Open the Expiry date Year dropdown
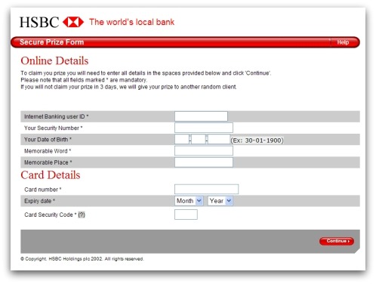This screenshot has width=376, height=284. (x=220, y=201)
